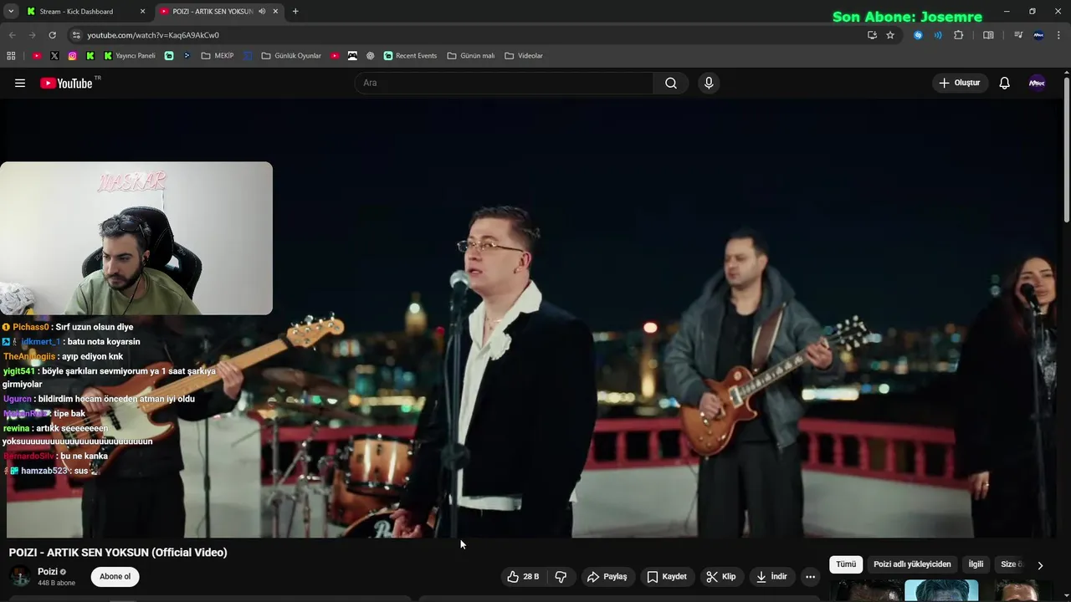Viewport: 1071px width, 602px height.
Task: Open the Günün malı bookmark folder
Action: click(x=471, y=56)
